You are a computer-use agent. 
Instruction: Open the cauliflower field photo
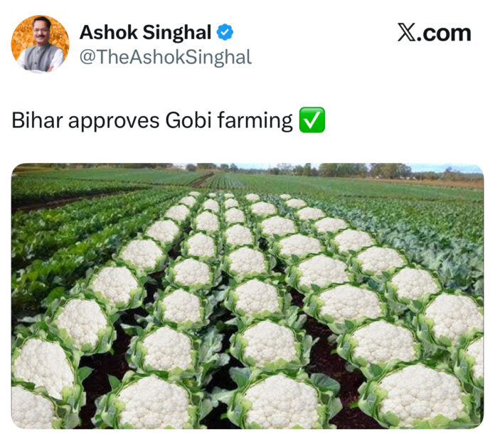click(247, 296)
